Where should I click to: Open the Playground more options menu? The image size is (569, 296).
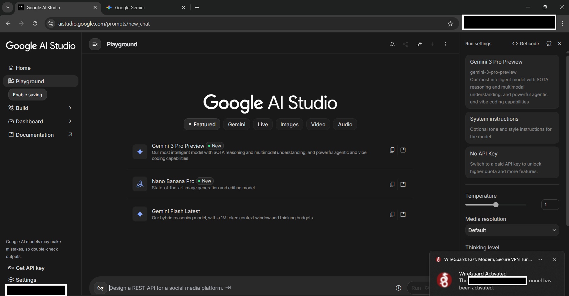(445, 44)
